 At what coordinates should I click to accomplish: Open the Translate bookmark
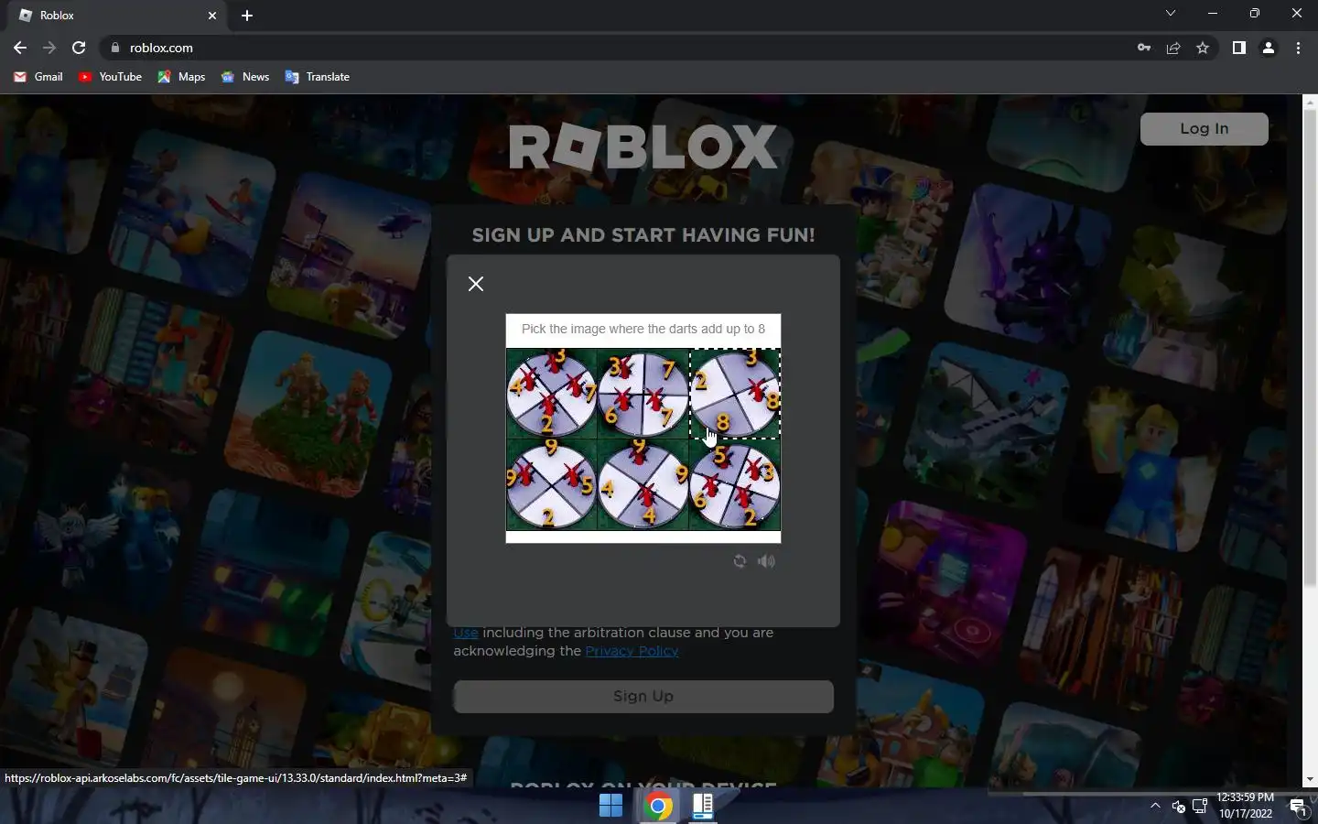(318, 77)
